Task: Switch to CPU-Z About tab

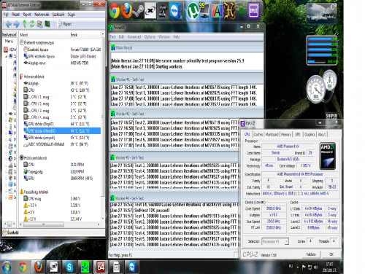Action: tap(322, 134)
